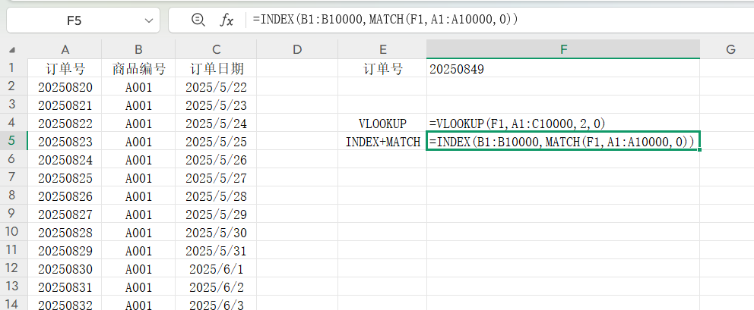The image size is (754, 310).
Task: Select the cell with the VLOOKUP formula
Action: pos(563,123)
